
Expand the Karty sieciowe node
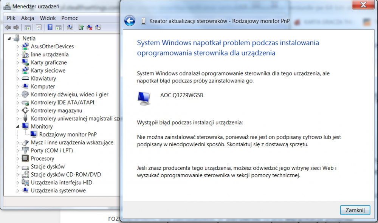[17, 71]
